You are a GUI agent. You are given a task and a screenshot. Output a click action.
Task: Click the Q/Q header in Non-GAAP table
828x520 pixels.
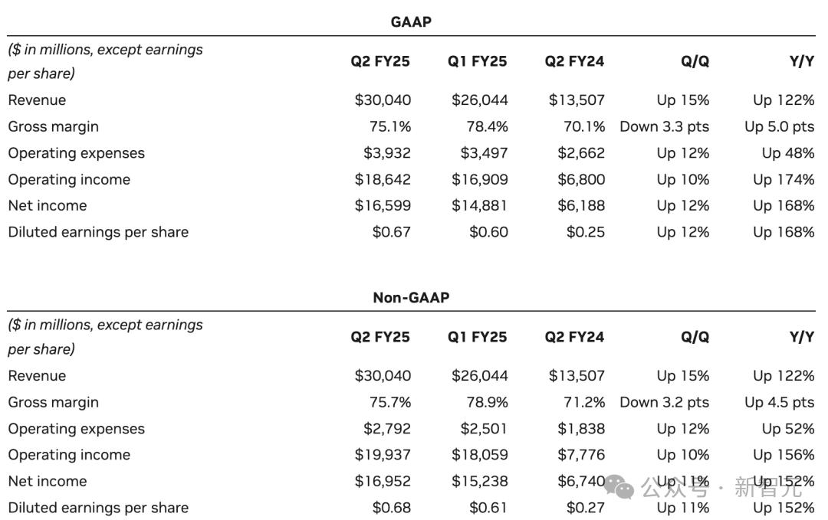coord(695,336)
